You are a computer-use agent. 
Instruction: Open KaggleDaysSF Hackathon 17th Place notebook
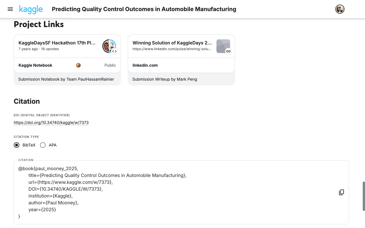click(x=57, y=43)
